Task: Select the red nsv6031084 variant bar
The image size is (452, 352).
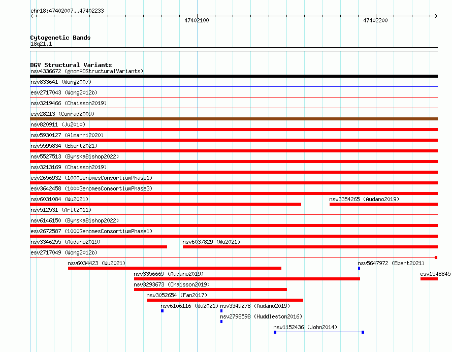Action: pyautogui.click(x=166, y=204)
